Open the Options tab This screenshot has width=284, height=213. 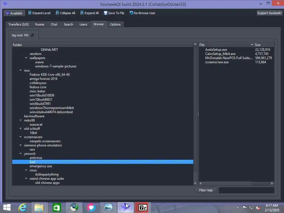click(115, 24)
